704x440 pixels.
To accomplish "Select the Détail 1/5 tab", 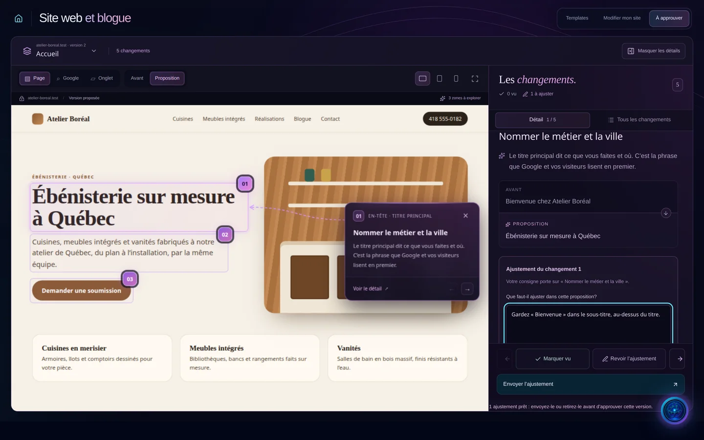I will click(x=543, y=120).
